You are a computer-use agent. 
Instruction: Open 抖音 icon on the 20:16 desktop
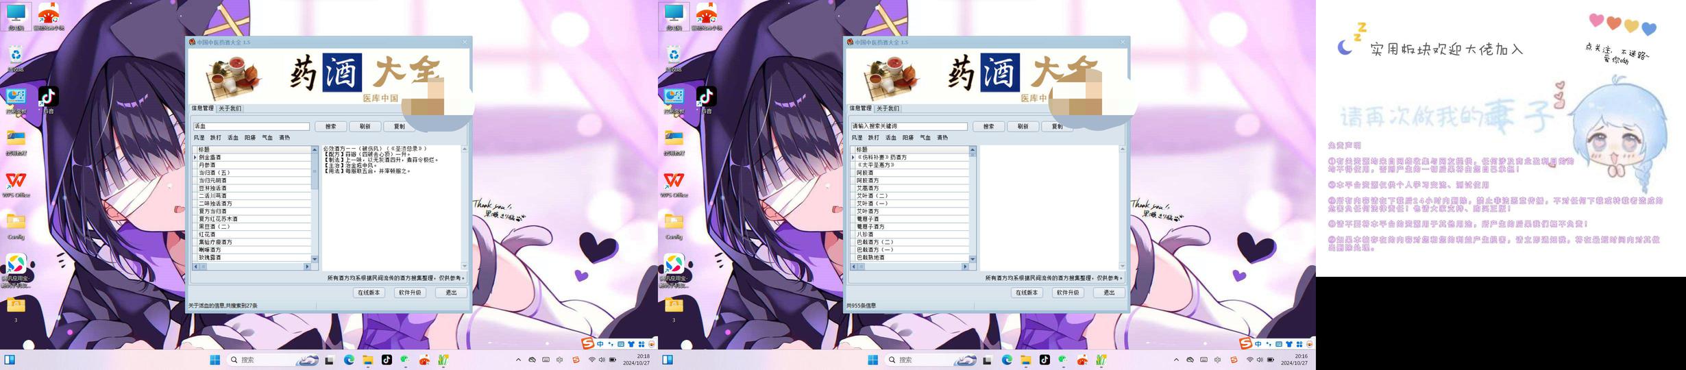click(706, 99)
